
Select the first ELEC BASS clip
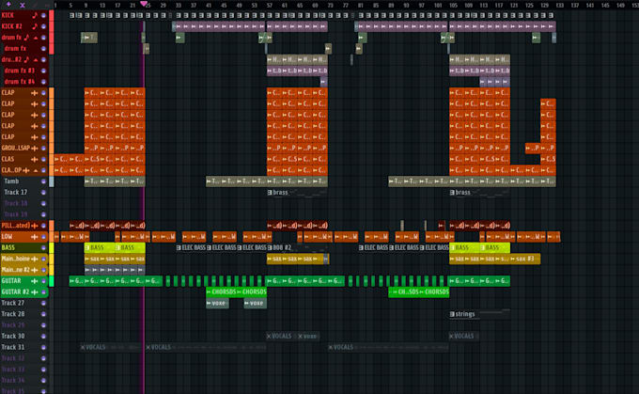191,247
